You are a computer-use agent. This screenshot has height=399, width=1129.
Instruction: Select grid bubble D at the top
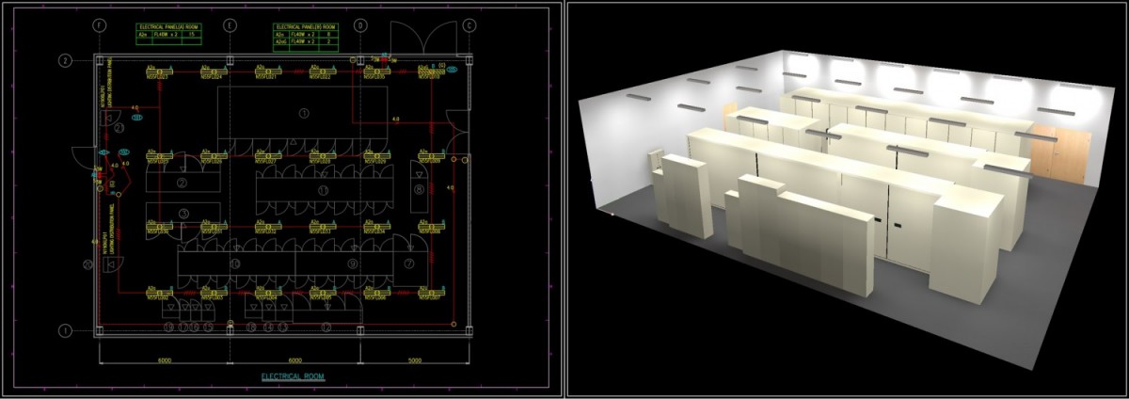tap(359, 26)
